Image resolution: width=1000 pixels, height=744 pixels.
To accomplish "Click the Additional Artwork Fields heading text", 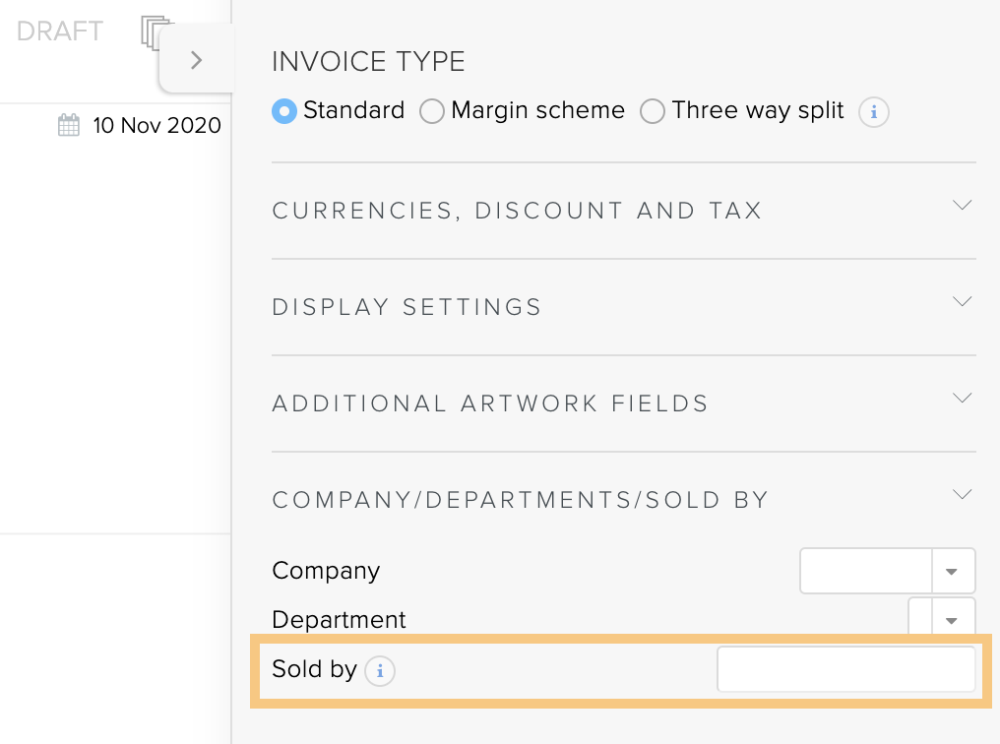I will pyautogui.click(x=490, y=403).
